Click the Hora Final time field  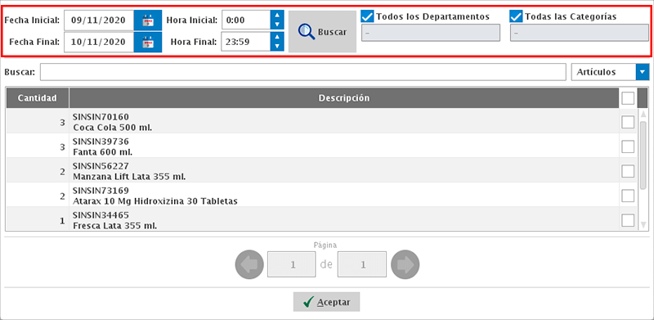point(246,42)
